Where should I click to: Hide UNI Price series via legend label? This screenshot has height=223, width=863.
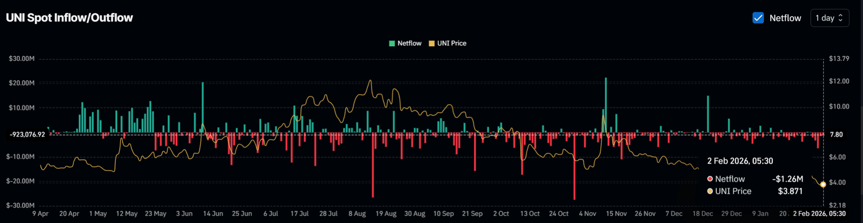(x=451, y=44)
